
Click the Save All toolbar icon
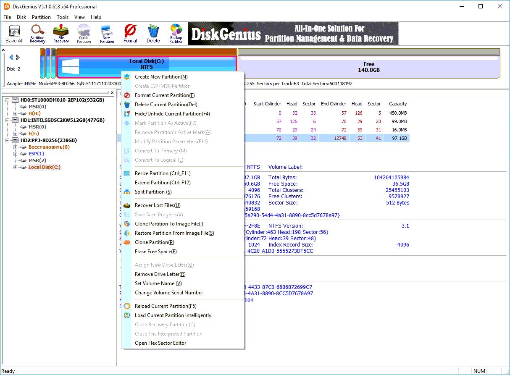pyautogui.click(x=14, y=34)
